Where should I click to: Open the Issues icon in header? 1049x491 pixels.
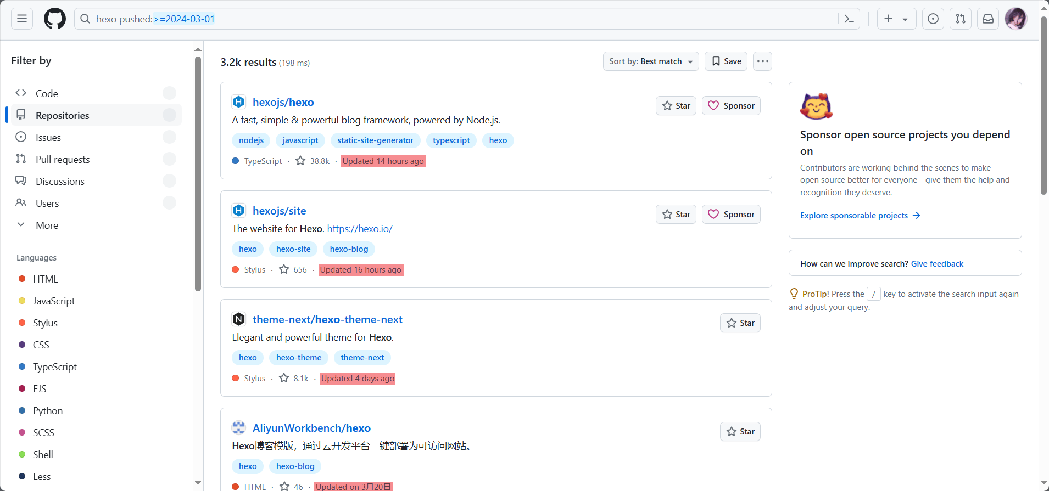933,19
